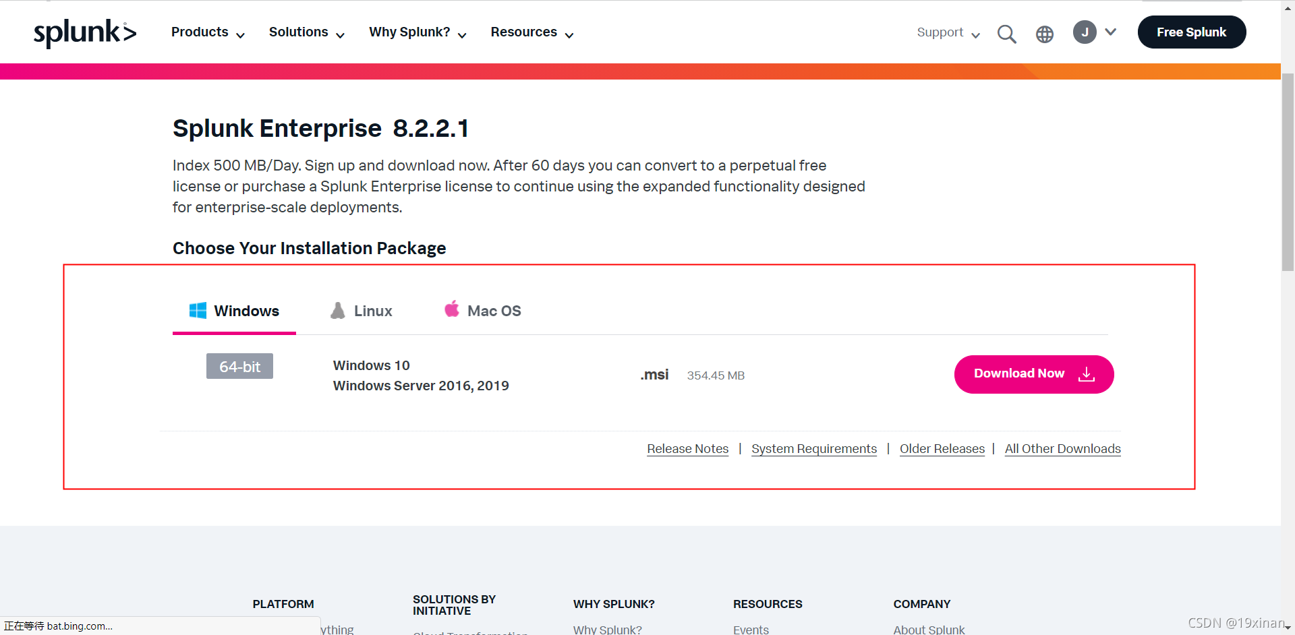Expand the chevron beside user avatar

(x=1111, y=32)
